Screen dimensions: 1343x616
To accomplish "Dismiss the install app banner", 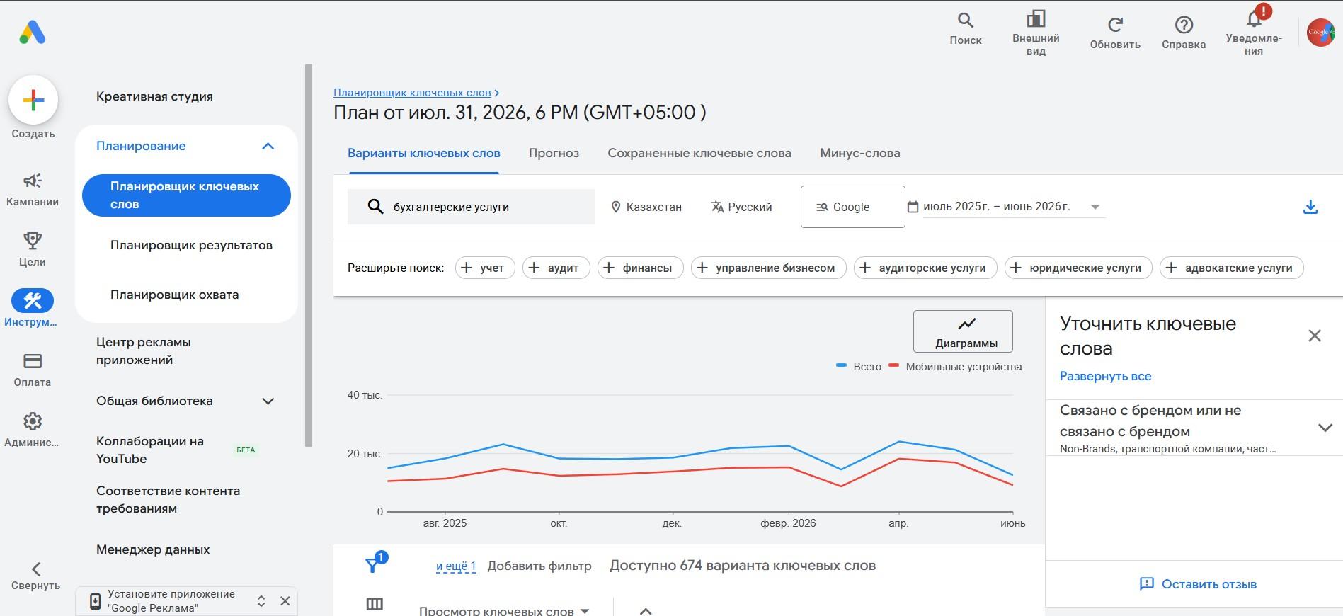I will click(x=285, y=601).
